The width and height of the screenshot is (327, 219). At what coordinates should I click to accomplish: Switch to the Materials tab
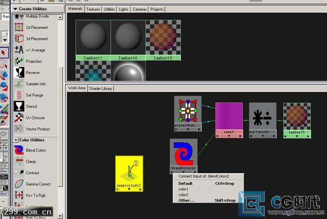tap(75, 9)
